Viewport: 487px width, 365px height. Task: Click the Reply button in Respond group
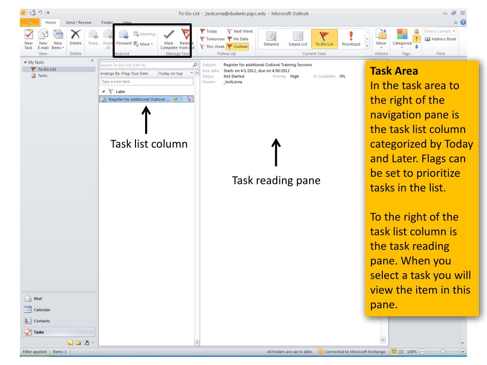click(93, 37)
